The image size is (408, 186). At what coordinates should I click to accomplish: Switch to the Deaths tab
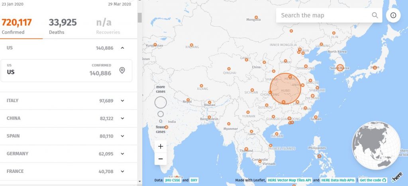(x=63, y=26)
